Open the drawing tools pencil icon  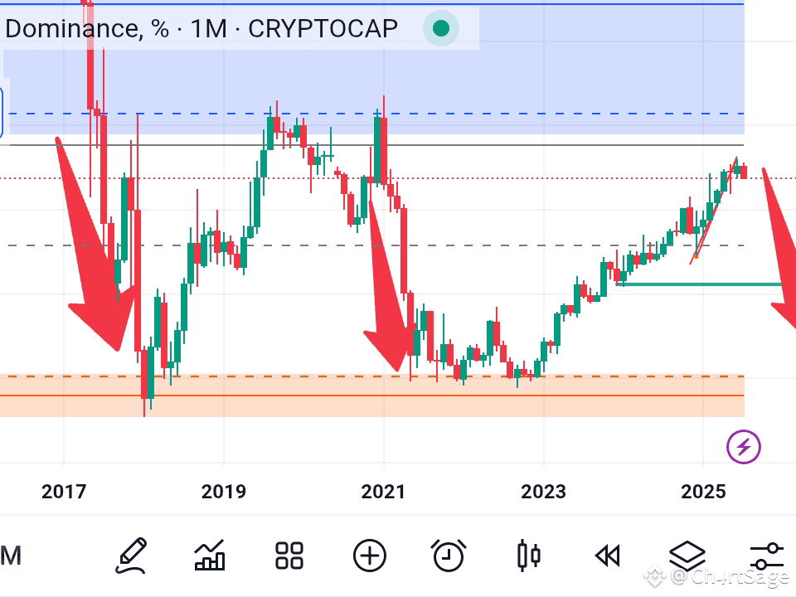pos(132,556)
